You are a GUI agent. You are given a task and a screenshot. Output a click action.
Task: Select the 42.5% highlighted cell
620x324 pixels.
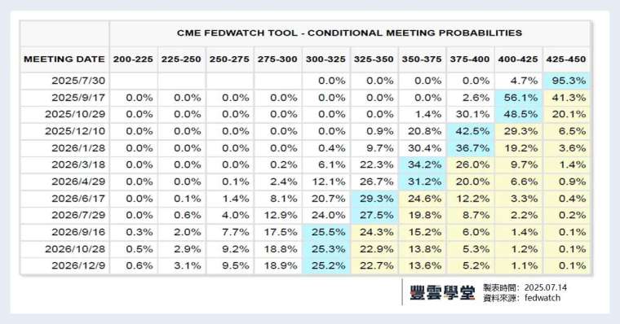(x=470, y=131)
